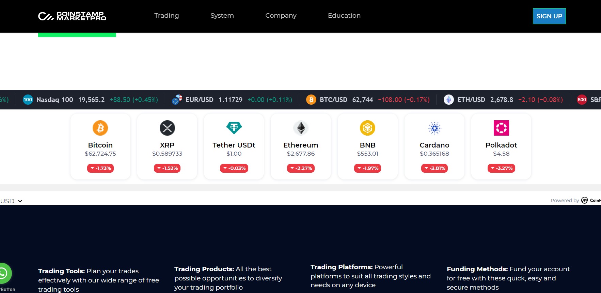601x293 pixels.
Task: Click the Polkadot price $4.58
Action: click(501, 154)
